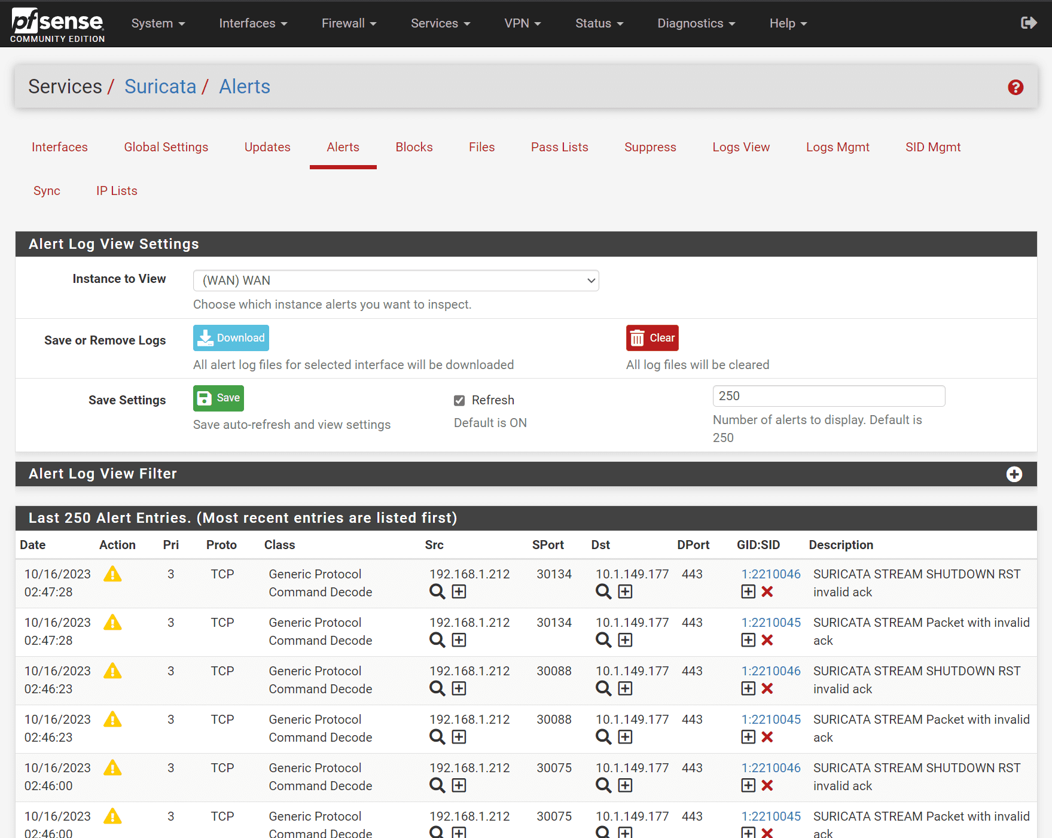1052x838 pixels.
Task: Click plus icon under source IP in first alert
Action: click(459, 592)
